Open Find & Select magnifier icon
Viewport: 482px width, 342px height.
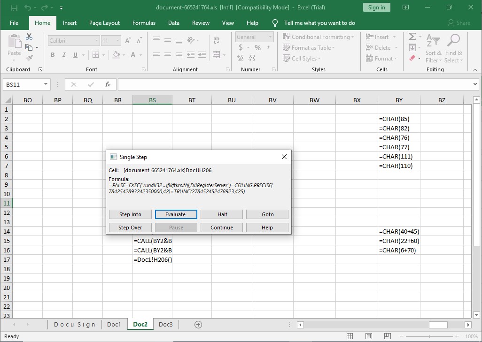click(x=453, y=41)
